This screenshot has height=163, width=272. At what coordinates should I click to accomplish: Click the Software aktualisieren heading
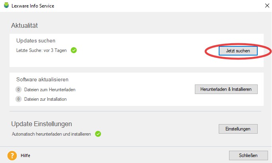[x=42, y=79]
